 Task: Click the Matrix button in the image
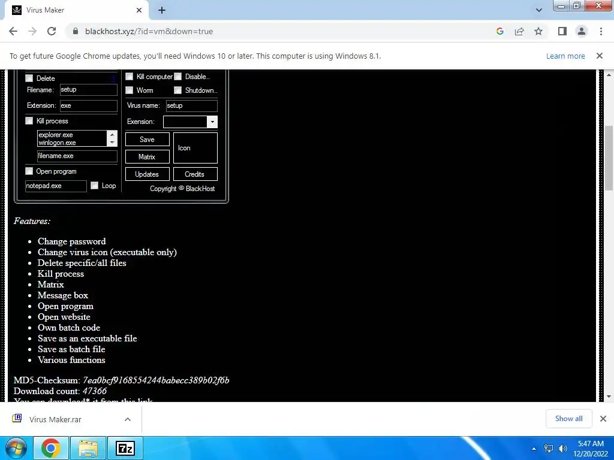click(148, 157)
